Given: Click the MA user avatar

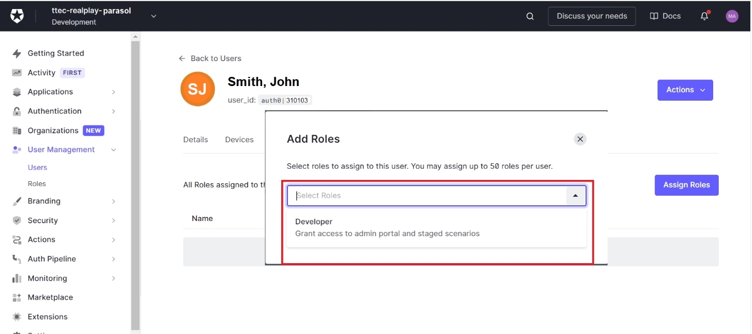Looking at the screenshot, I should (x=732, y=16).
